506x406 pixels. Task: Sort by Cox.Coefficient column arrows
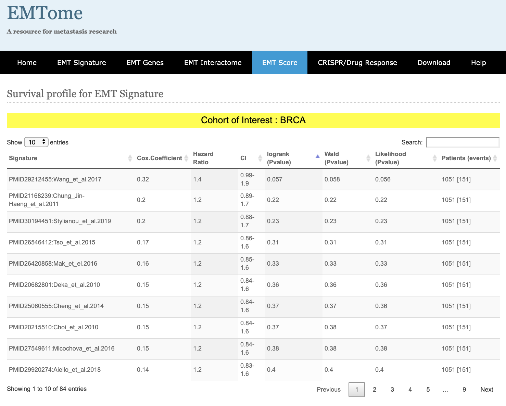point(186,158)
